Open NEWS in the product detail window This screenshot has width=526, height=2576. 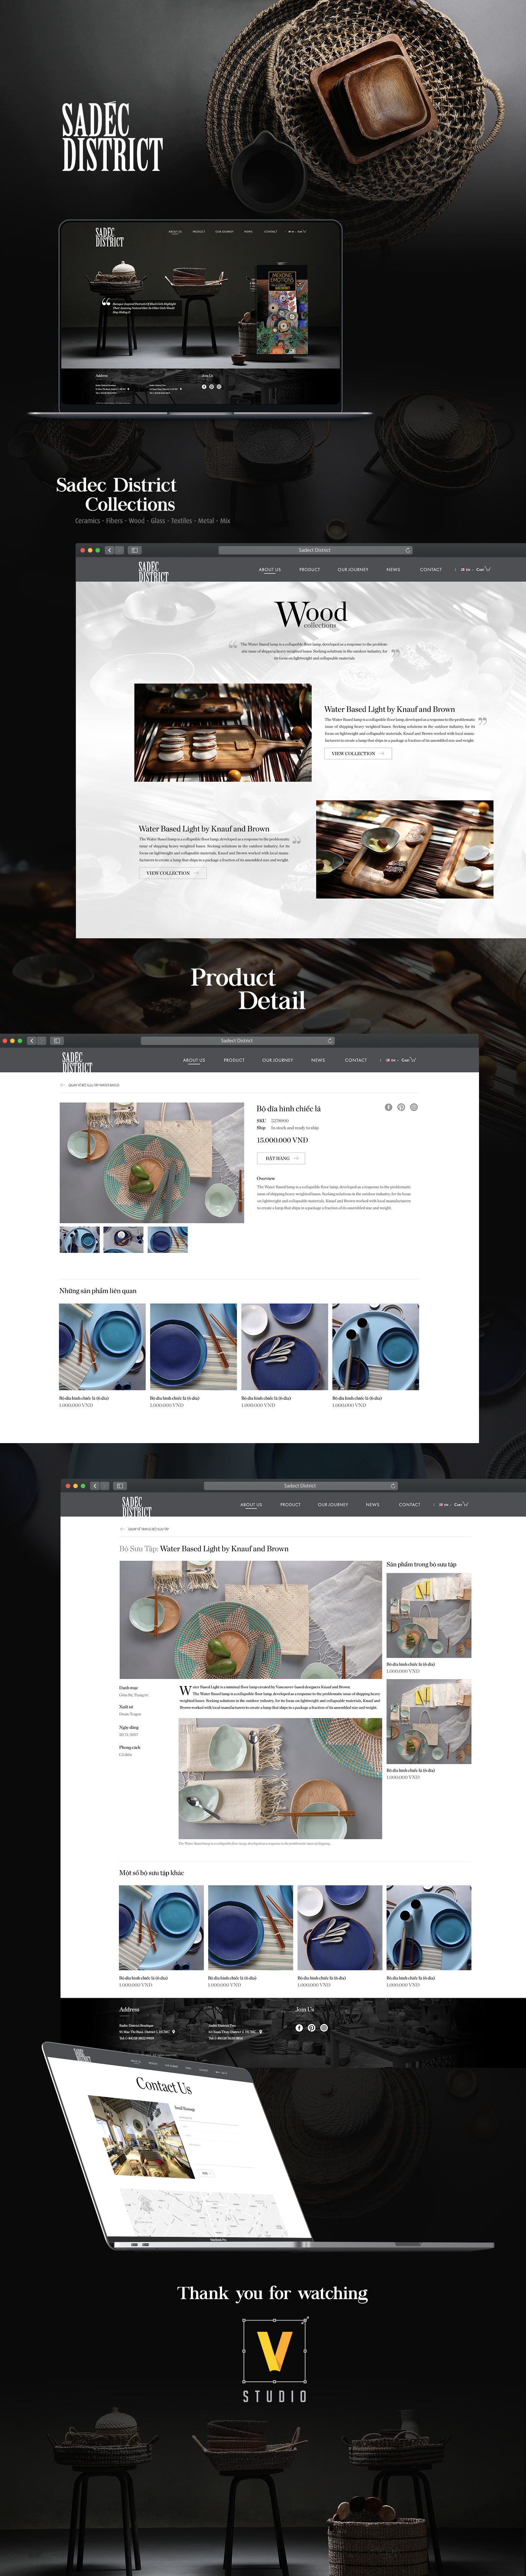318,1060
